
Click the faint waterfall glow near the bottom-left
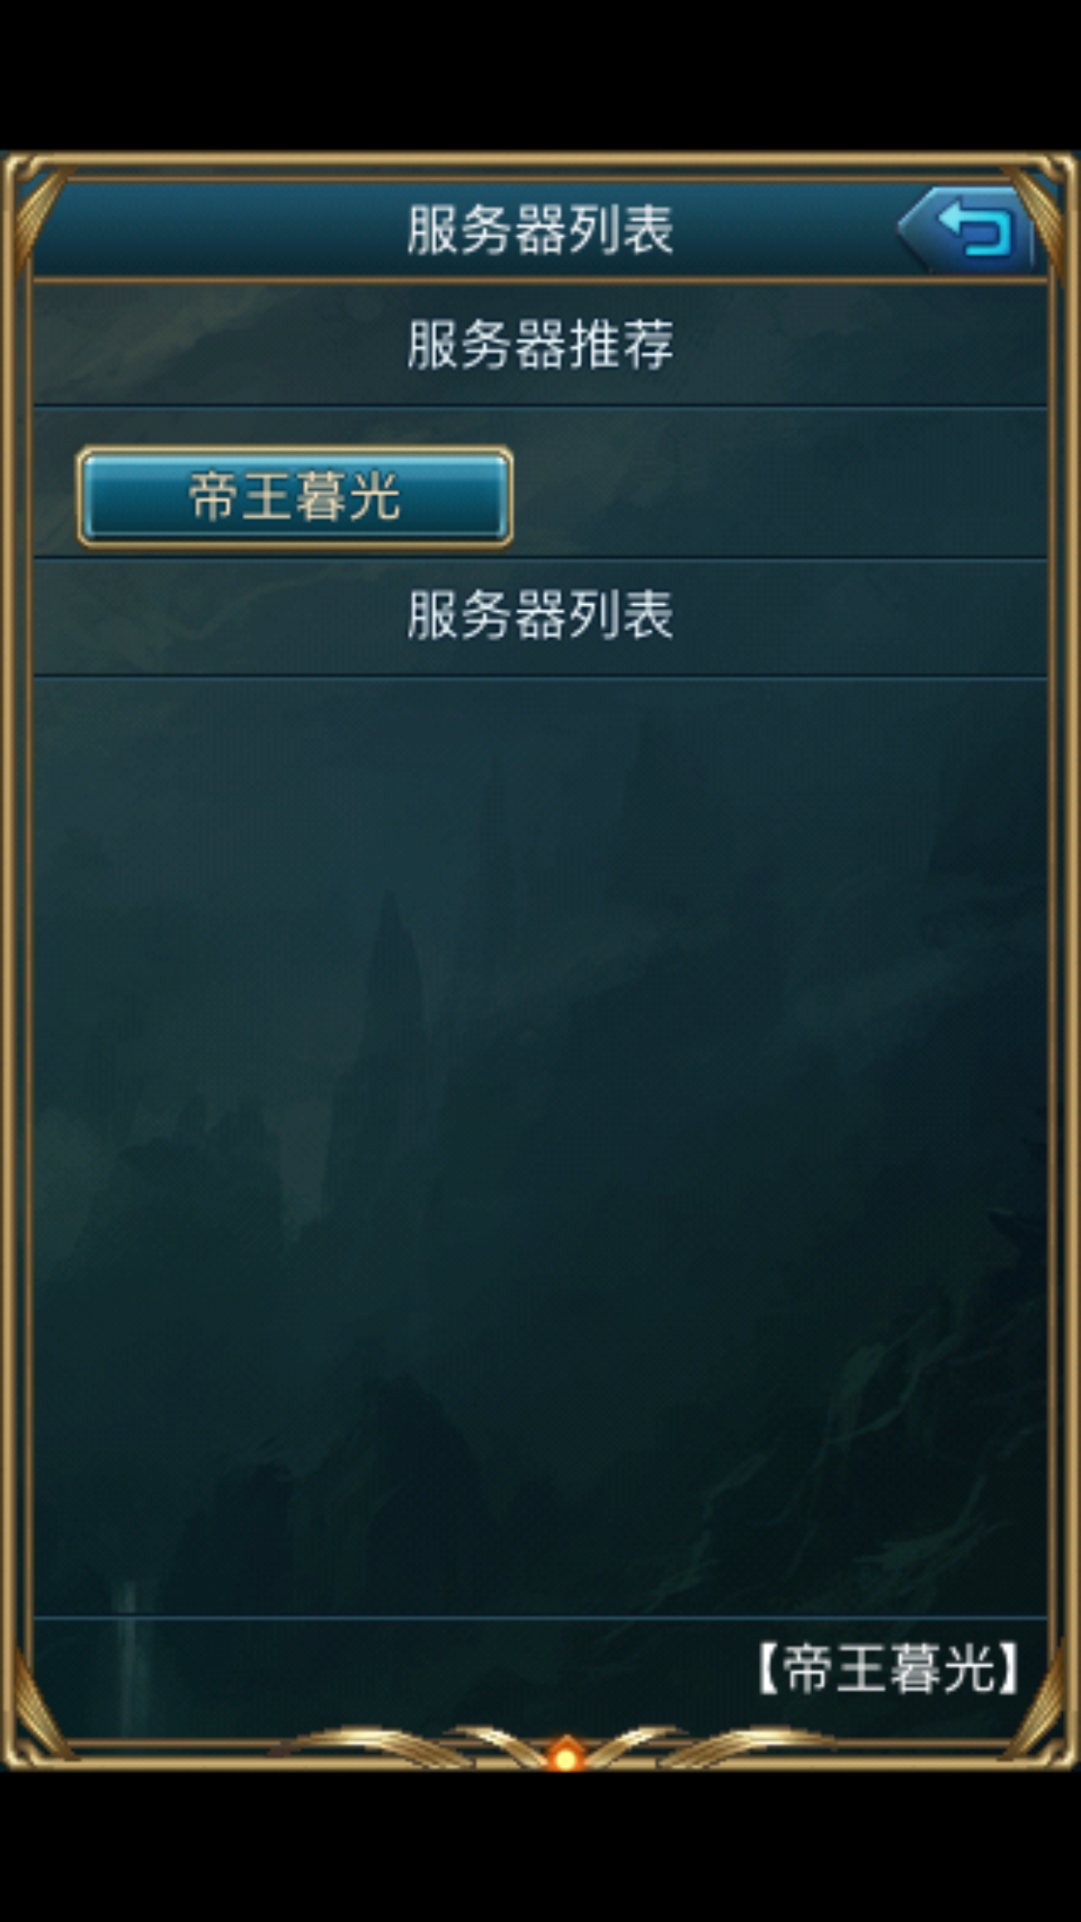129,1654
